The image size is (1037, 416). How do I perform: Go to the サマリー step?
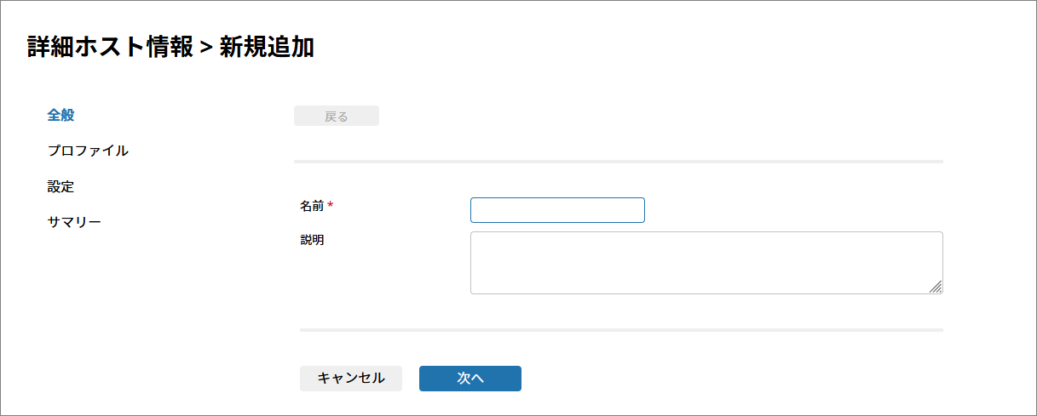point(74,222)
